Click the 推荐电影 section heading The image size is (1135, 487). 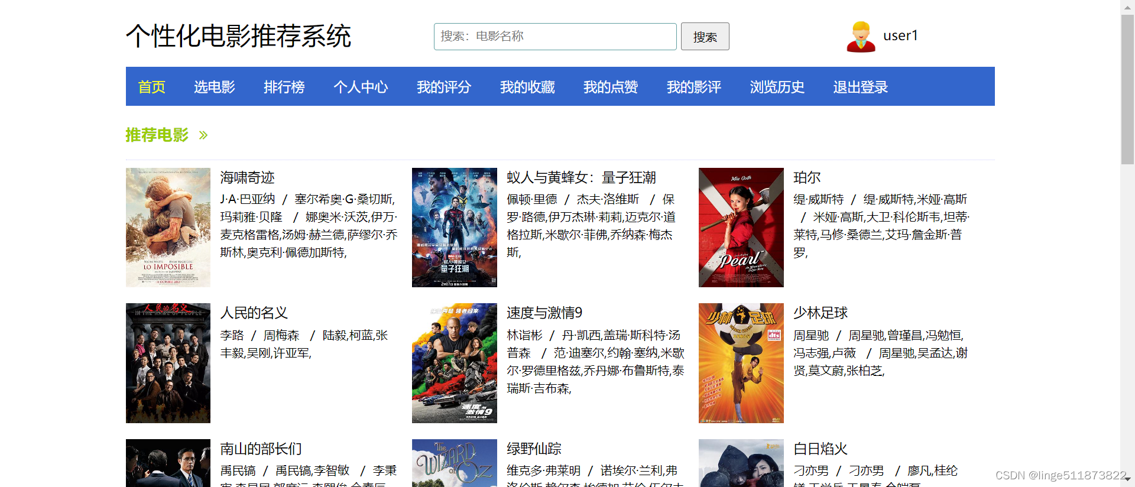coord(157,135)
